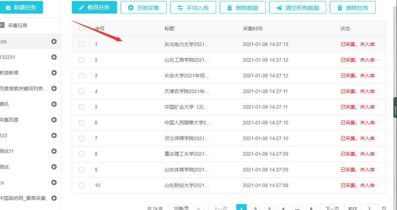Viewport: 397px width, 210px height.
Task: Click 清空所有数据 button
Action: 298,7
